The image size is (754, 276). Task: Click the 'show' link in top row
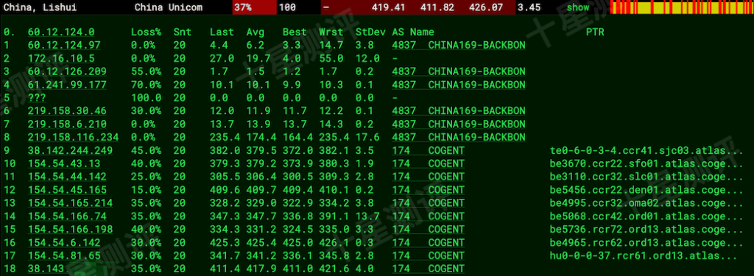[577, 7]
